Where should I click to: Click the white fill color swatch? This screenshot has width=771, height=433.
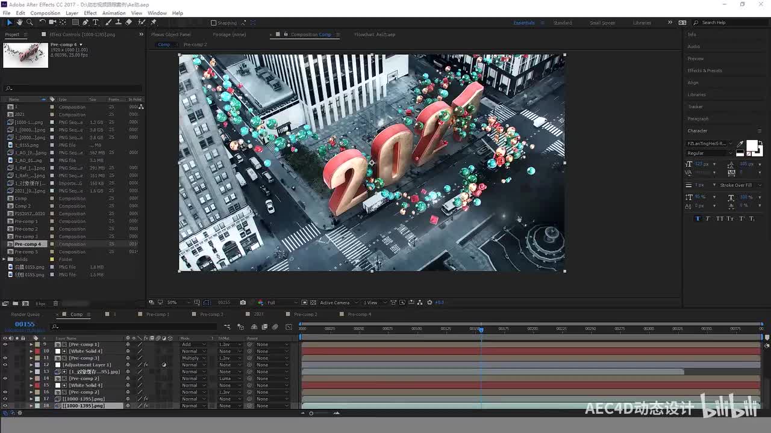tap(751, 146)
